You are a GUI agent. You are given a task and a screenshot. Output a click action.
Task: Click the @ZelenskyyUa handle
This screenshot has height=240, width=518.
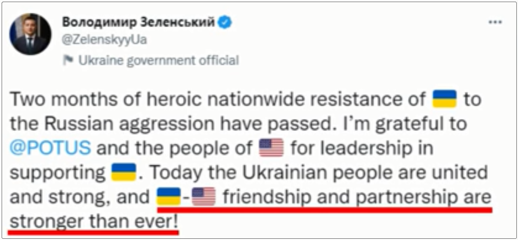[x=104, y=40]
